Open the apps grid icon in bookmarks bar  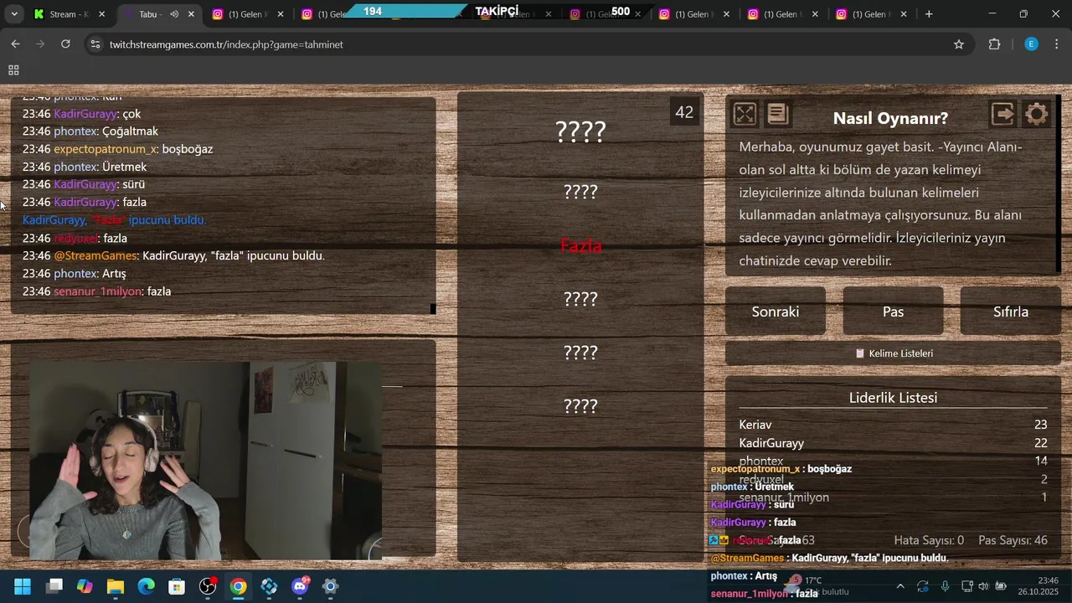click(13, 70)
